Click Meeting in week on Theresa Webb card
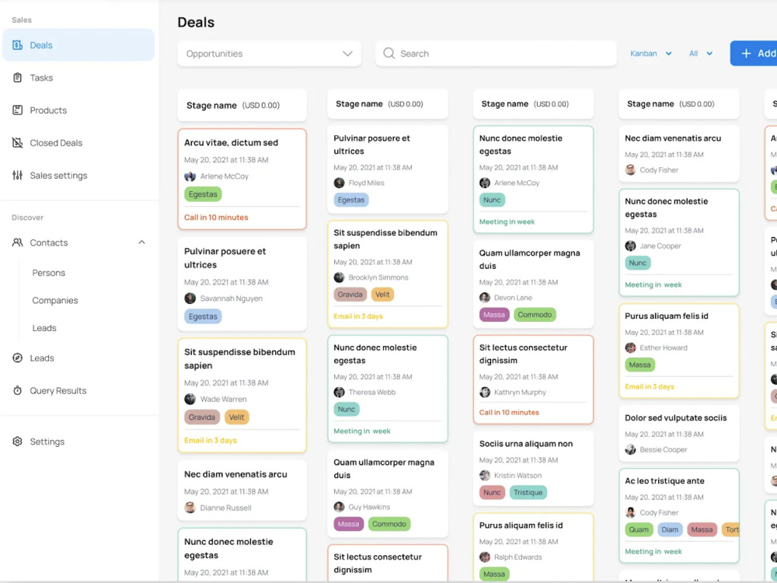 tap(362, 431)
